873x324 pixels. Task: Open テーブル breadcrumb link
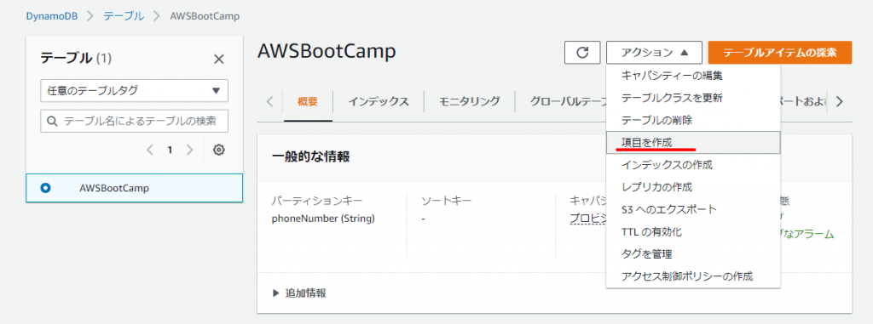click(x=124, y=16)
